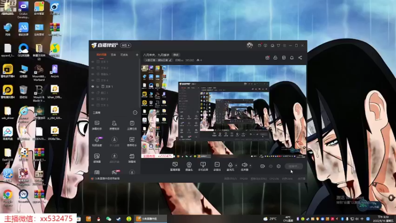Open the screen orientation dropdown beside logo
Screen dimensions: 396x223
(x=126, y=45)
